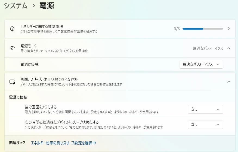This screenshot has height=152, width=238.
Task: Click the power mode speedometer icon
Action: 12,48
